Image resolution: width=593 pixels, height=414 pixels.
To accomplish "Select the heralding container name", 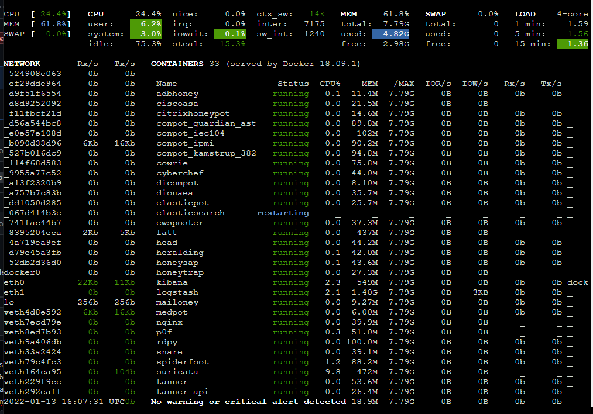I will click(180, 253).
